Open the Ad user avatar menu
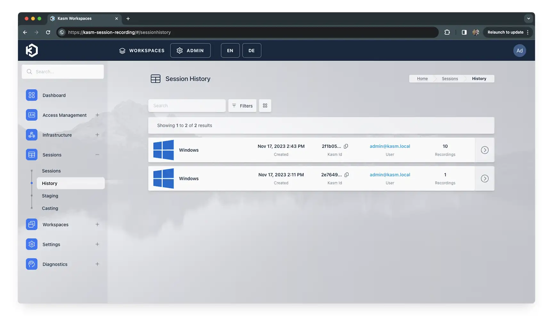 coord(519,51)
